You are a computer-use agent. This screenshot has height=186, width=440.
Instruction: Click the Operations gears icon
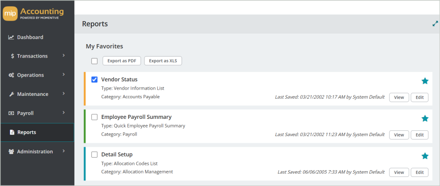point(11,75)
